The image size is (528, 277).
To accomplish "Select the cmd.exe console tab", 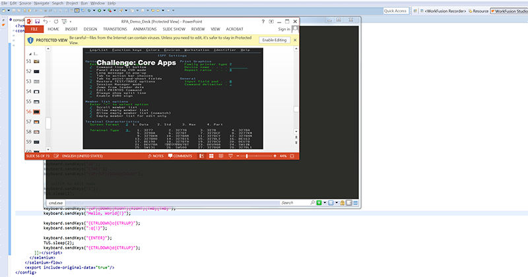I will pyautogui.click(x=56, y=203).
